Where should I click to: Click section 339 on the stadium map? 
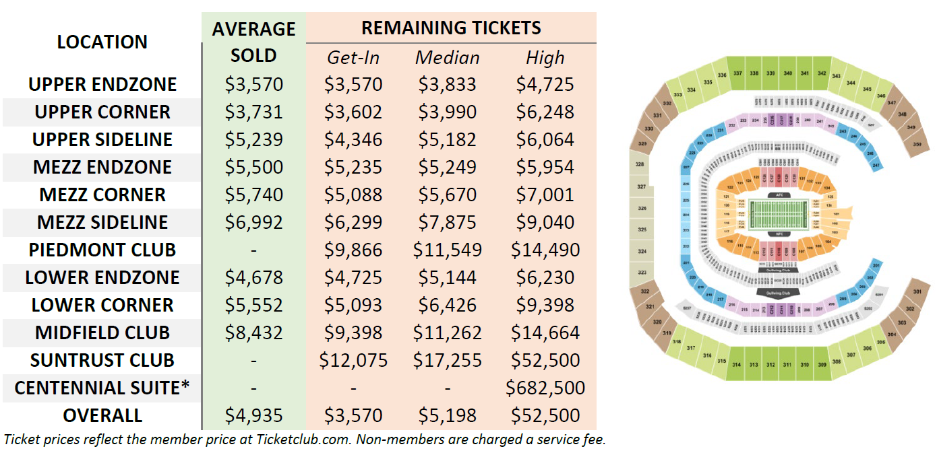pyautogui.click(x=770, y=73)
